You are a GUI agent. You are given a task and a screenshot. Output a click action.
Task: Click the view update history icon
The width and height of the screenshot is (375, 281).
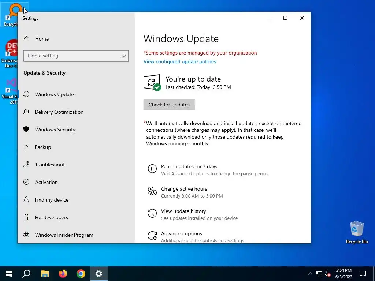click(x=152, y=213)
